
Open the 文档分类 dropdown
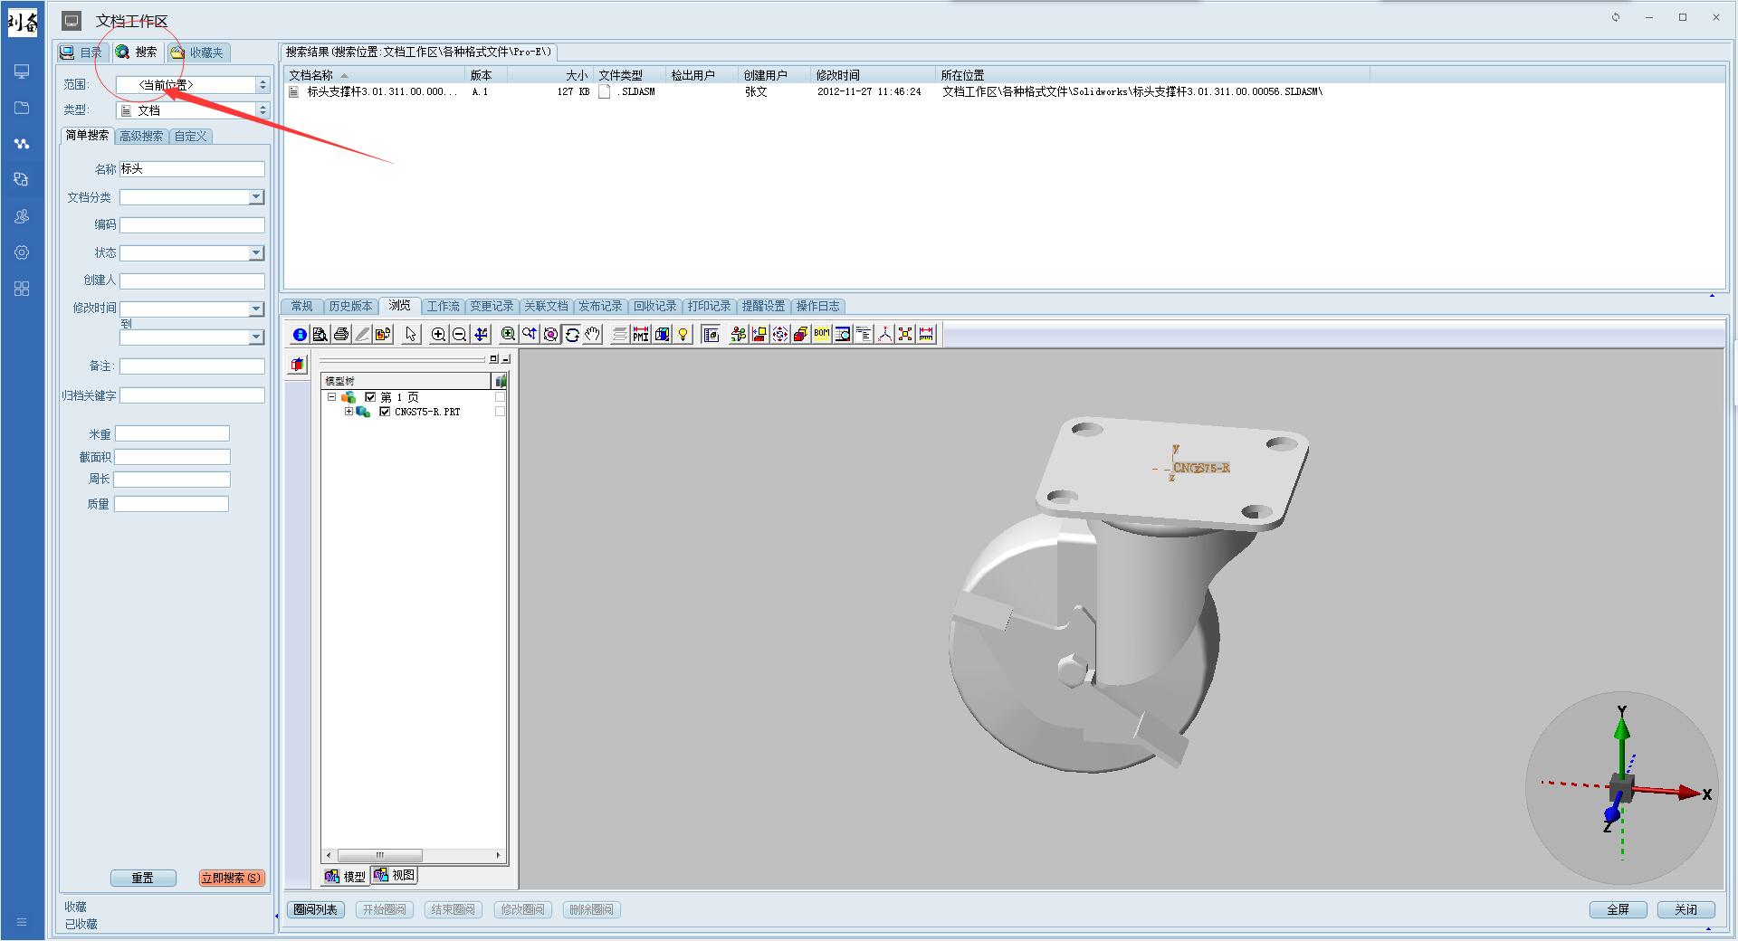(256, 197)
